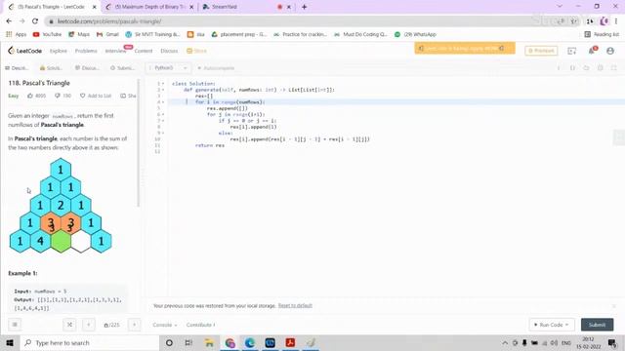
Task: Click the thumbs-up like icon
Action: pyautogui.click(x=30, y=96)
